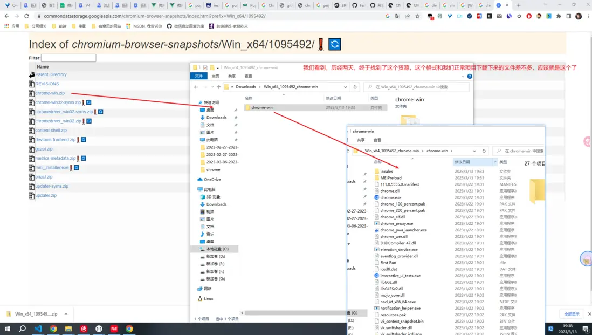Open the 修改日期 column filter dropdown
Image resolution: width=592 pixels, height=335 pixels.
coord(494,162)
